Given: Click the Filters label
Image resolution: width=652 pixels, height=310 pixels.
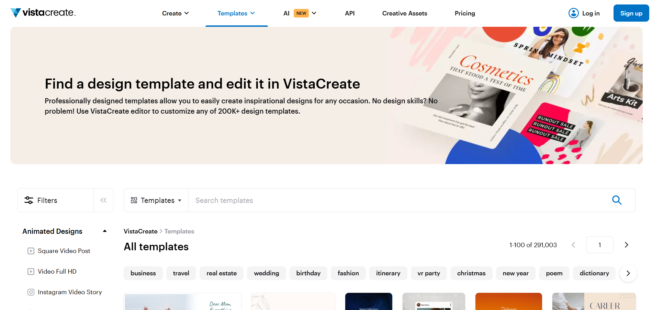Looking at the screenshot, I should [x=47, y=200].
